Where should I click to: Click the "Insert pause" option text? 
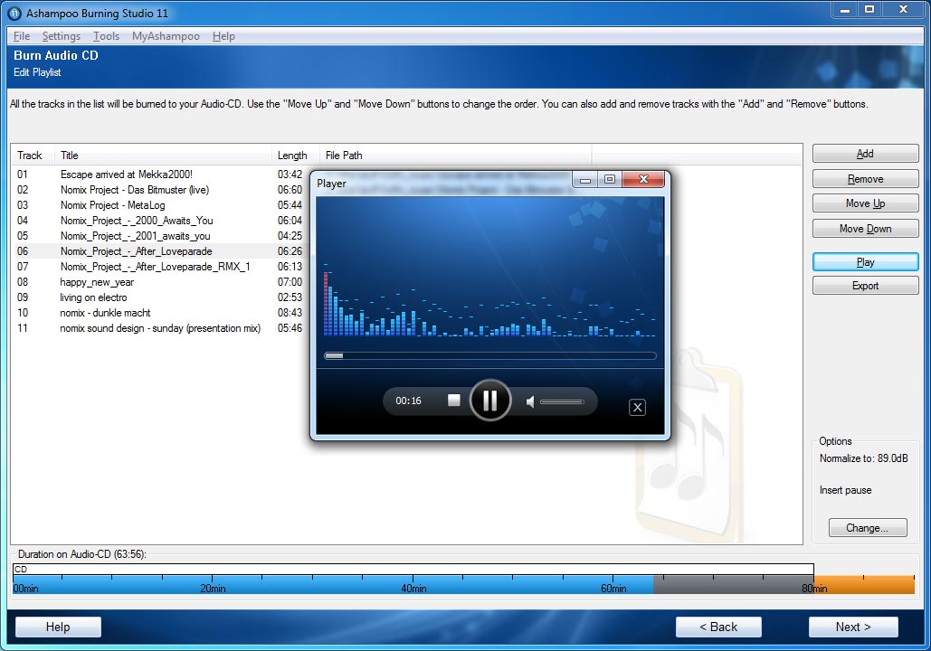click(x=845, y=490)
